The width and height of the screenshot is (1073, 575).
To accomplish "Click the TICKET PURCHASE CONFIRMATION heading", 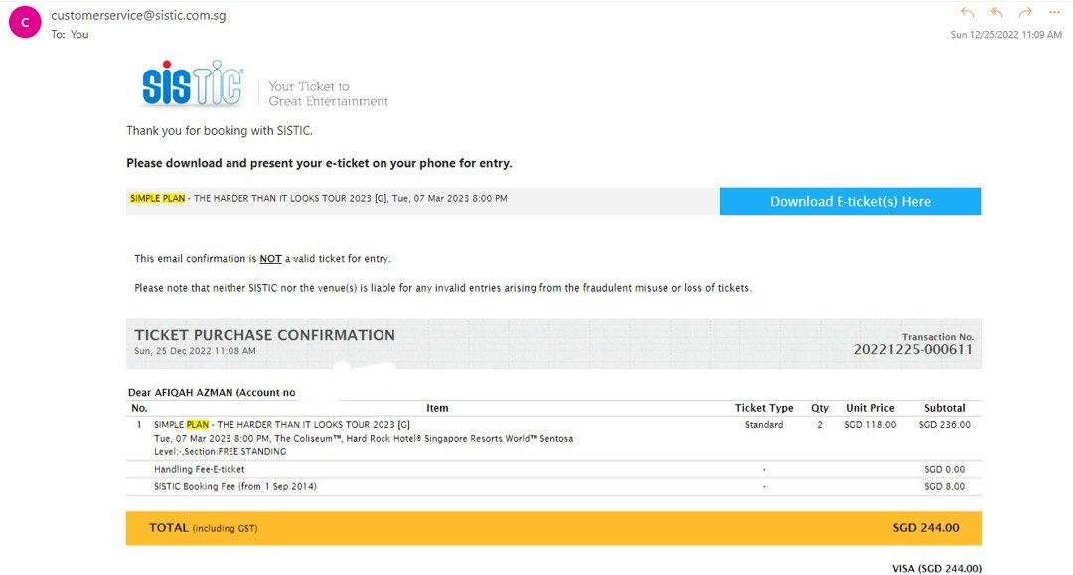I will click(x=264, y=335).
